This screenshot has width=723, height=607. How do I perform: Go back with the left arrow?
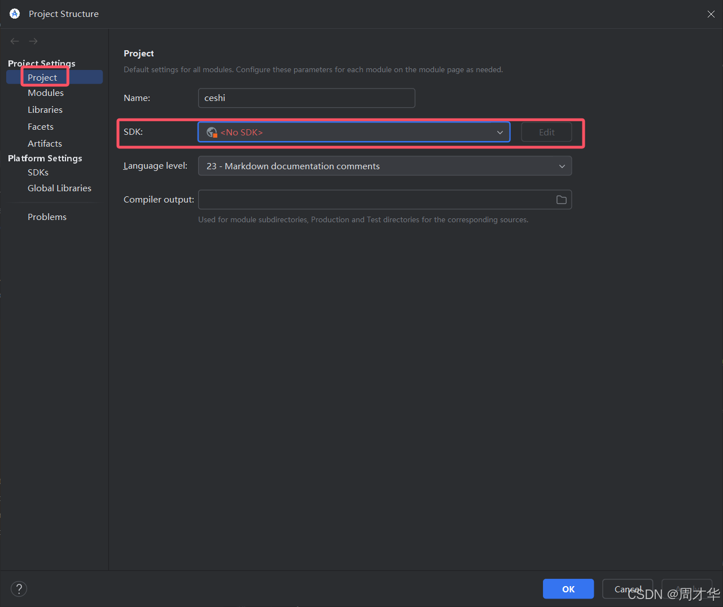(x=15, y=41)
